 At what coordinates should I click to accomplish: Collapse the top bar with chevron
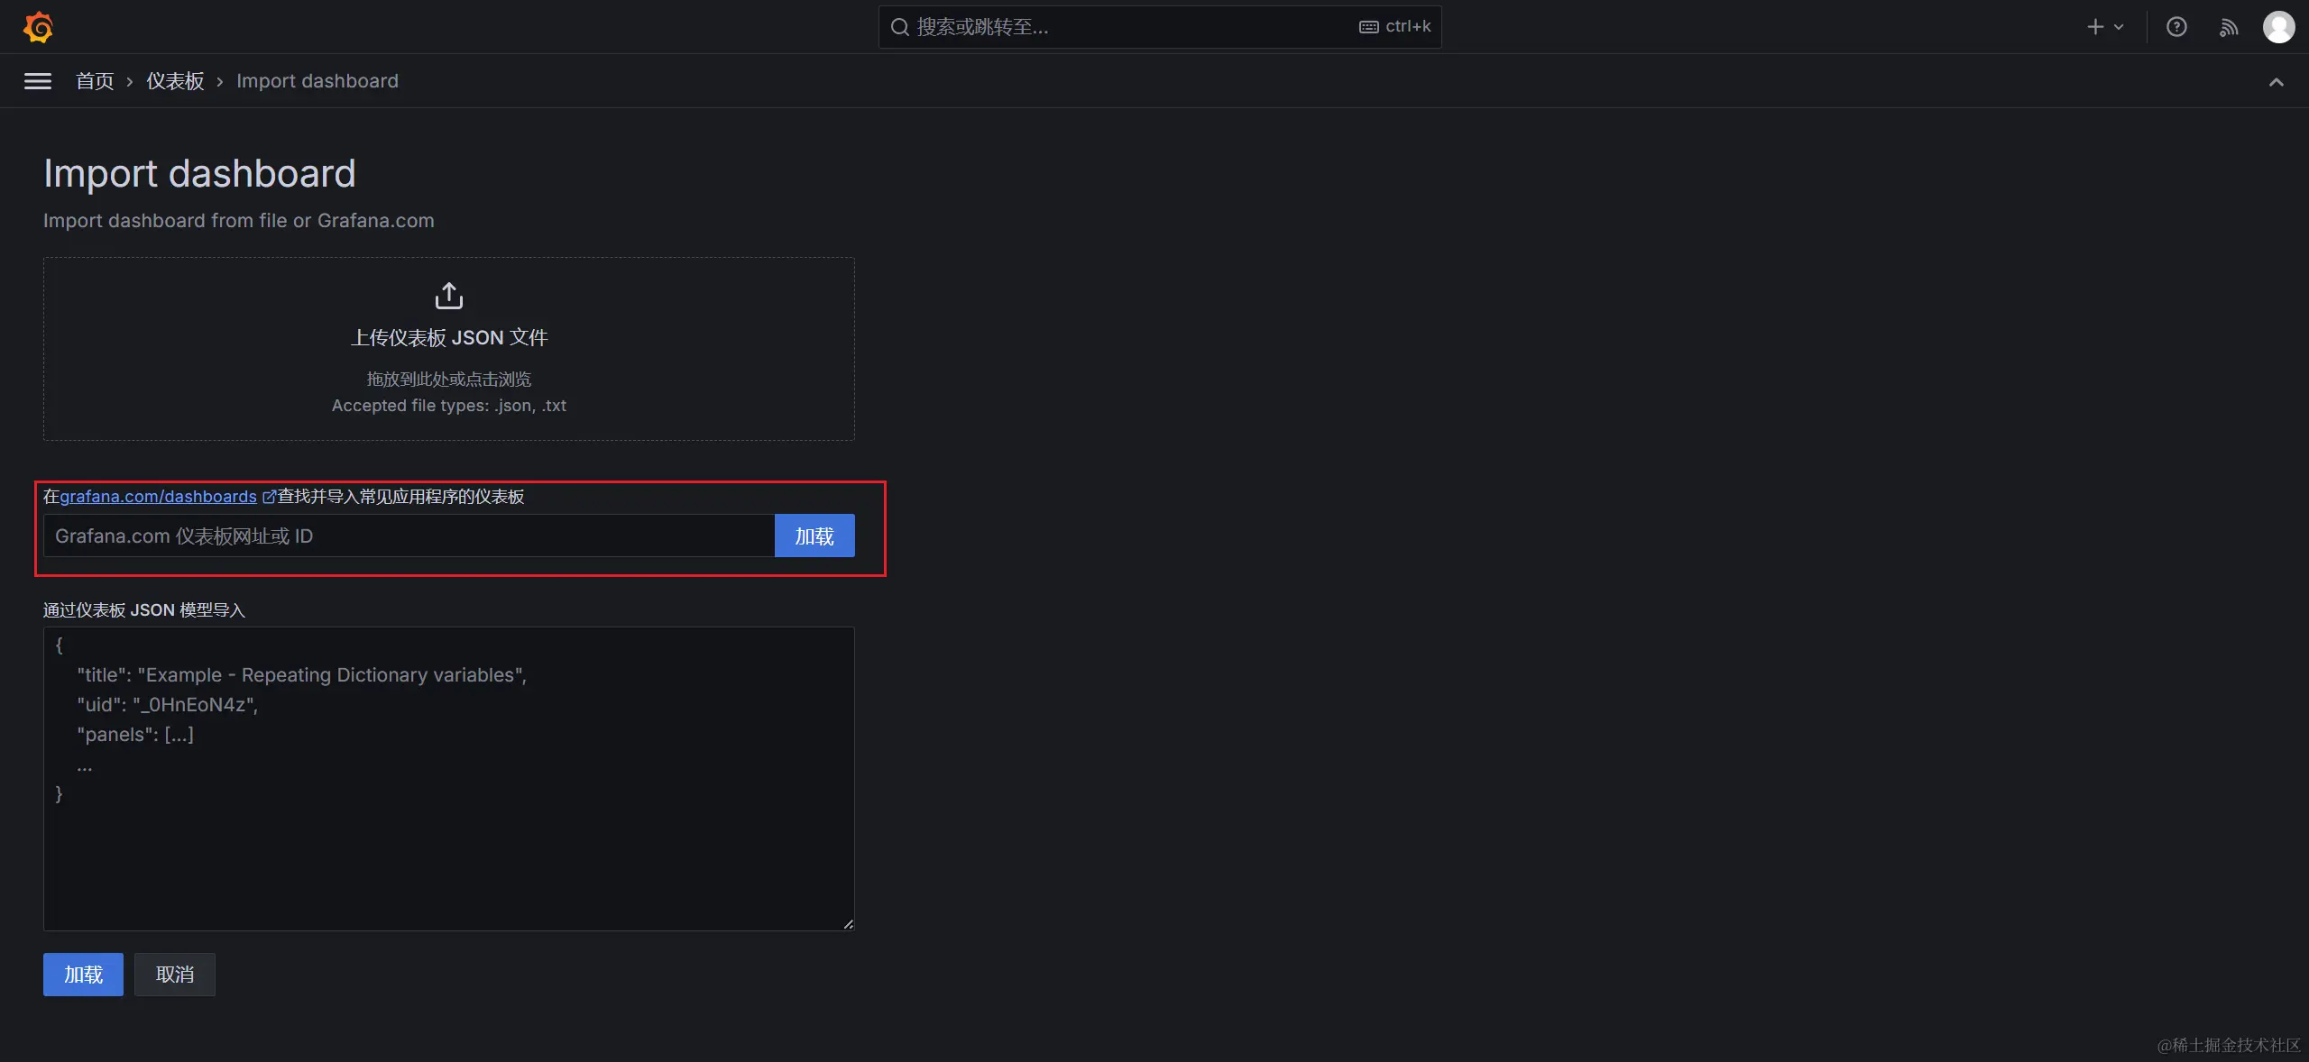pyautogui.click(x=2276, y=82)
